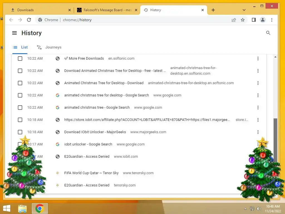
Task: Click the network tray icon
Action: coord(252,208)
